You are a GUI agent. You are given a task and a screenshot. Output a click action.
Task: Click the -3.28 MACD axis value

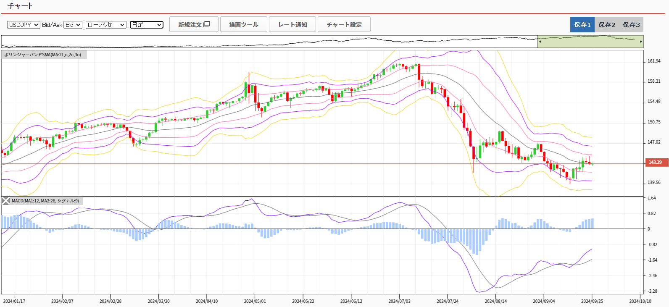tap(652, 291)
